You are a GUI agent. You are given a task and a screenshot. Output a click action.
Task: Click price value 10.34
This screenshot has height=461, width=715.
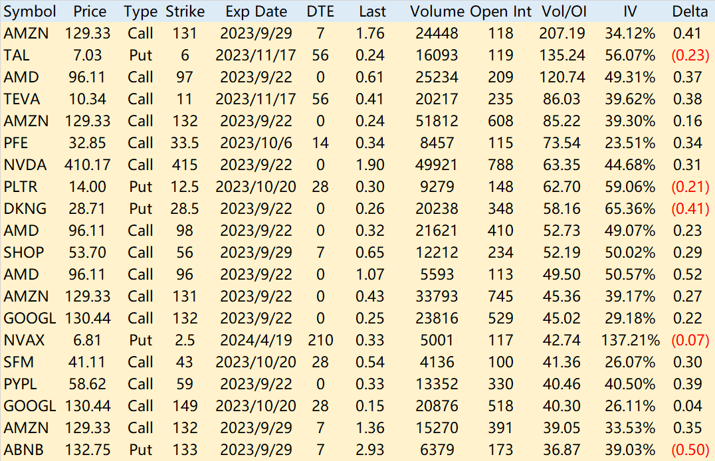click(x=87, y=99)
